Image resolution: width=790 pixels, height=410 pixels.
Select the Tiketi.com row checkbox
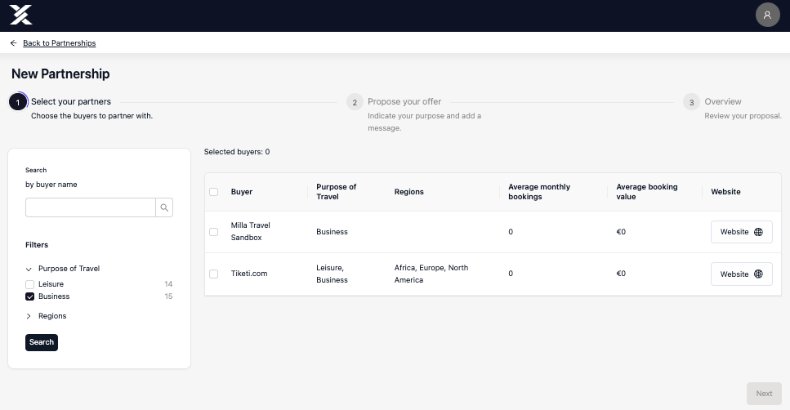point(213,274)
